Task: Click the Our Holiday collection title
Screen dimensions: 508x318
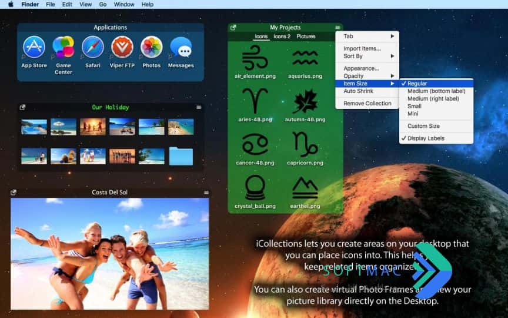Action: pos(111,107)
